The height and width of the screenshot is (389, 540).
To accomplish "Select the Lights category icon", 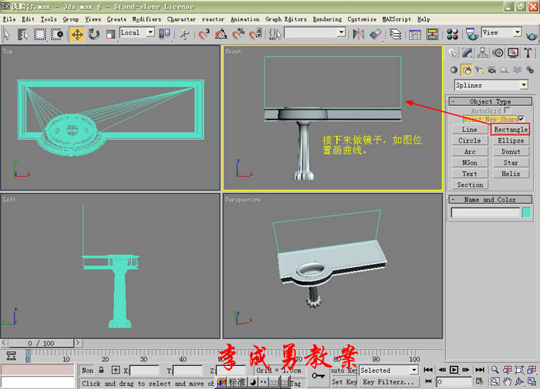I will coord(479,70).
